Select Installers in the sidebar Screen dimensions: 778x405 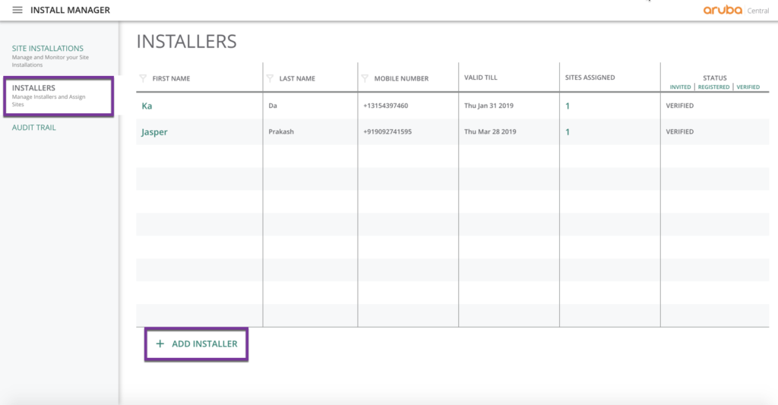[34, 88]
